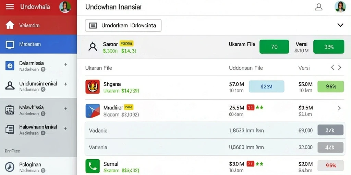Viewport: 351px width, 175px height.
Task: Click the Velemdai home icon
Action: click(10, 25)
